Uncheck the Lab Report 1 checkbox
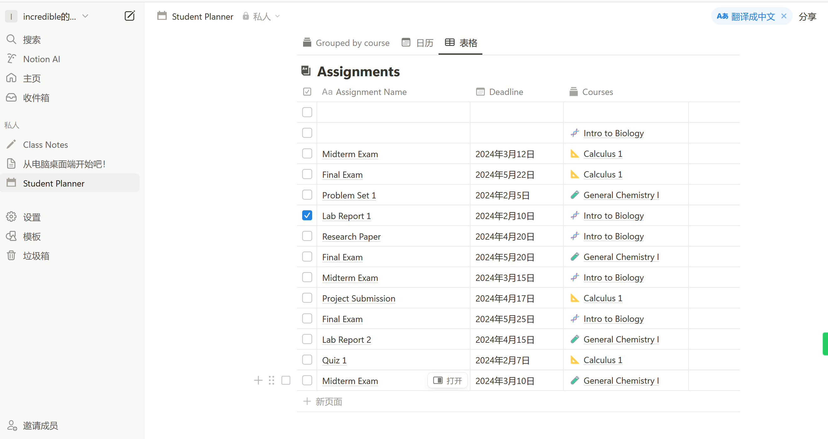 coord(307,216)
